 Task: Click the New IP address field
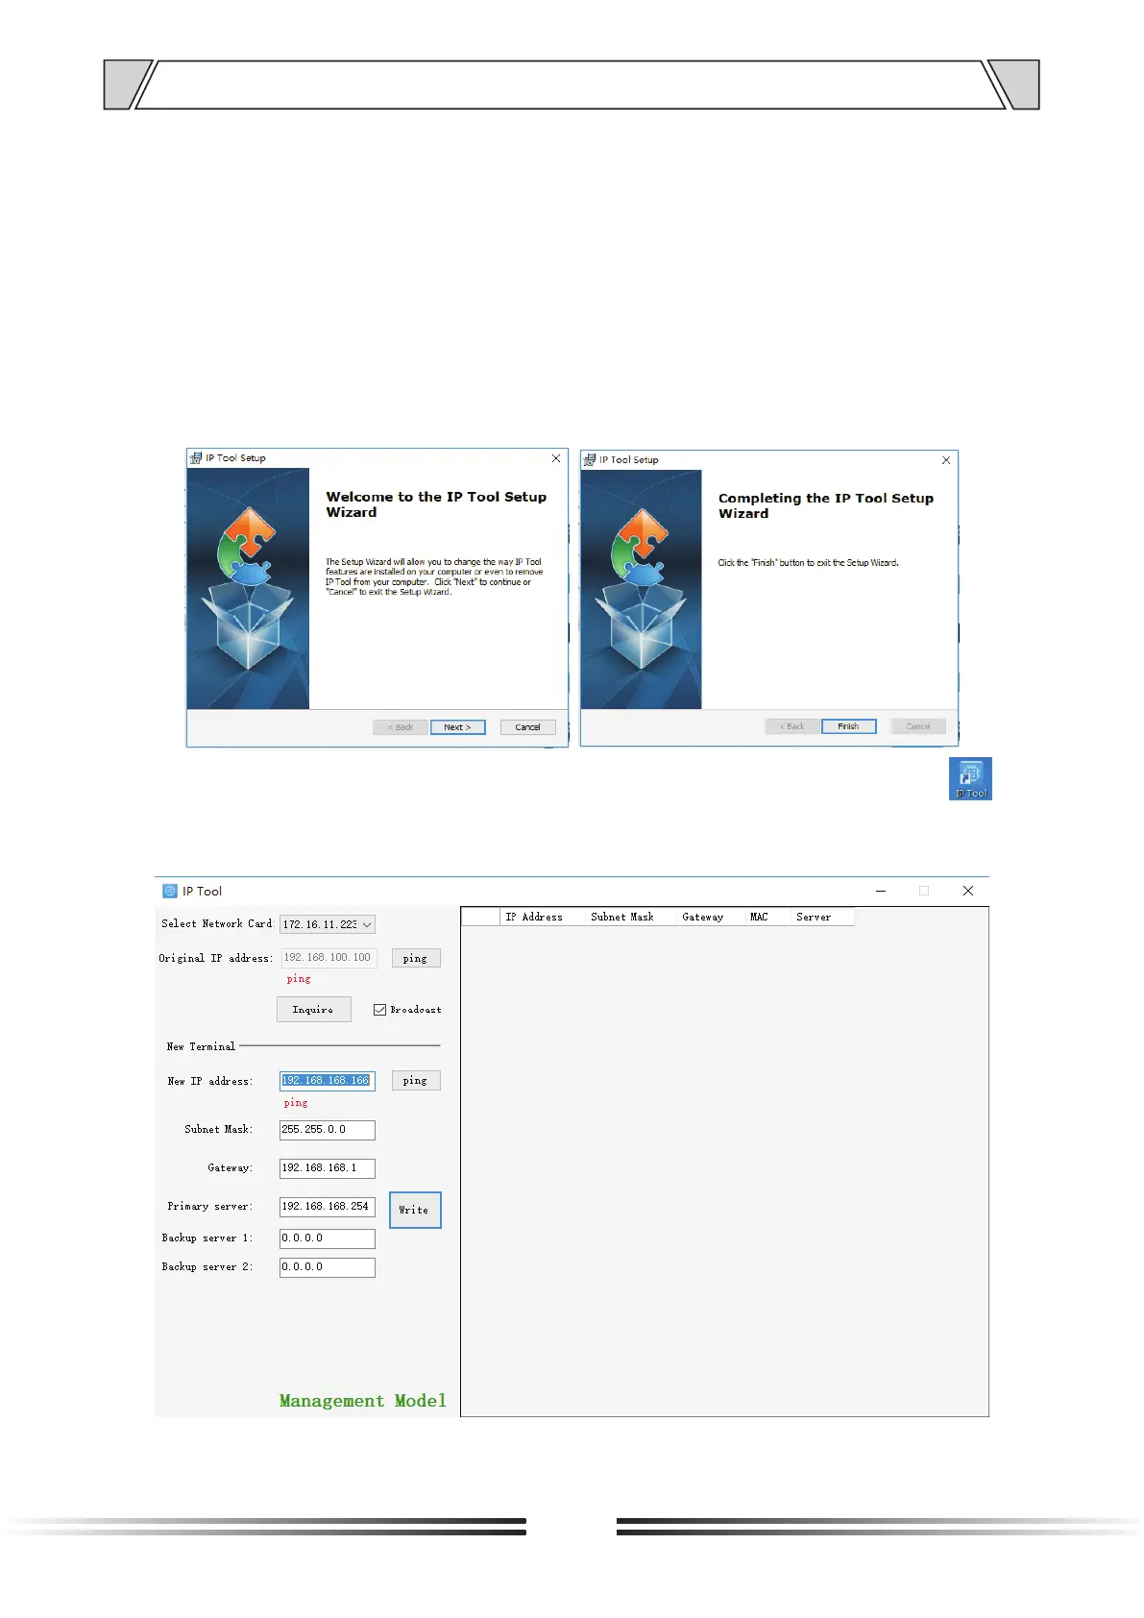328,1081
